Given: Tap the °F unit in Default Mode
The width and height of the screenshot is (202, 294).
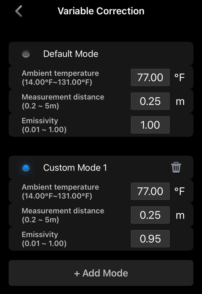Looking at the screenshot, I should [179, 77].
